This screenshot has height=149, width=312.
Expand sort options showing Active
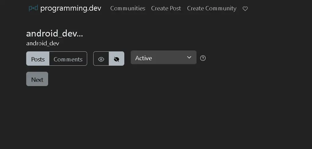tap(164, 57)
